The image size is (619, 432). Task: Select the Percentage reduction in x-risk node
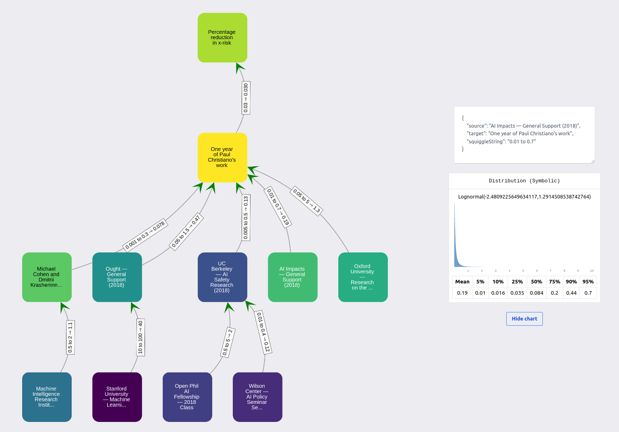pos(222,37)
